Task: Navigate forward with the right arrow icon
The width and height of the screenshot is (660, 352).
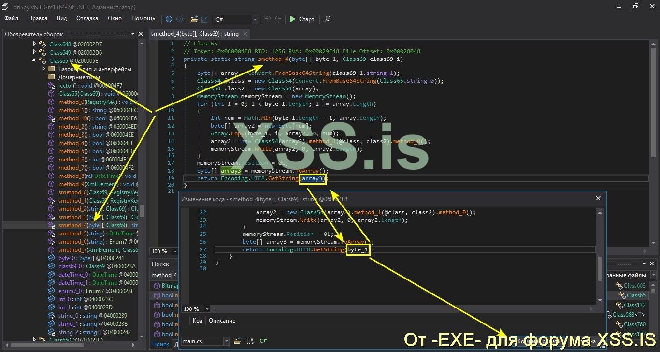Action: tap(179, 19)
